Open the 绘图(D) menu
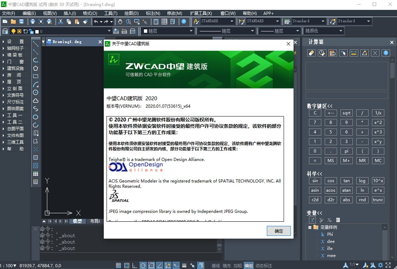Viewport: 397px width, 269px height. tap(132, 13)
